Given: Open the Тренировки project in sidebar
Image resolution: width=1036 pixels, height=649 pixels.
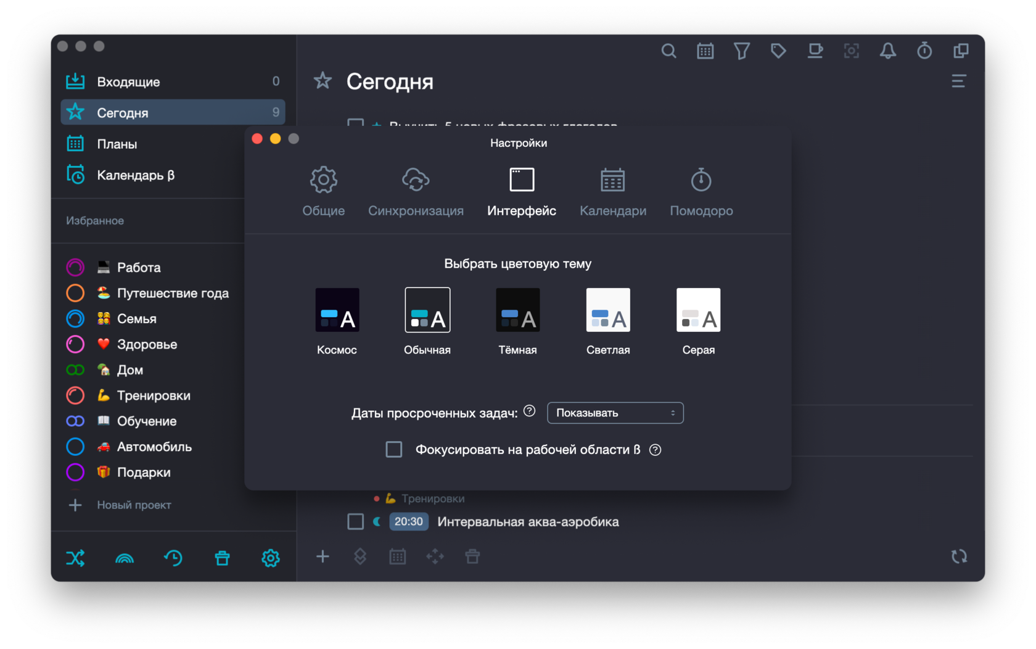Looking at the screenshot, I should coord(154,395).
